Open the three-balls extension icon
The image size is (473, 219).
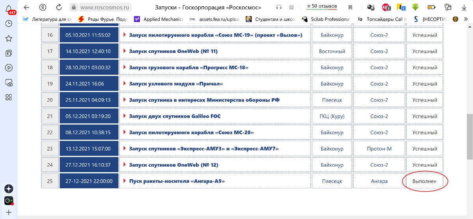coord(371,7)
